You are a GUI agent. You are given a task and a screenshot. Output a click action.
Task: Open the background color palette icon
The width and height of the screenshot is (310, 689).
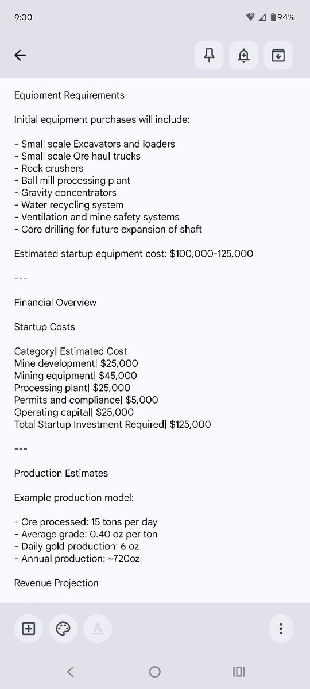click(x=63, y=629)
